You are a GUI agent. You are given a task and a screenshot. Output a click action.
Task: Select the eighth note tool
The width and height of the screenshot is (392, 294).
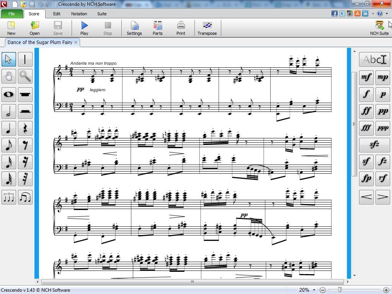(8, 145)
